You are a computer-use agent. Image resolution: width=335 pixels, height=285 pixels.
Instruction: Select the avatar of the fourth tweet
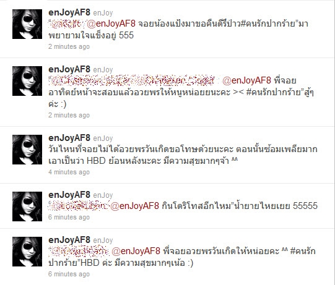27,206
